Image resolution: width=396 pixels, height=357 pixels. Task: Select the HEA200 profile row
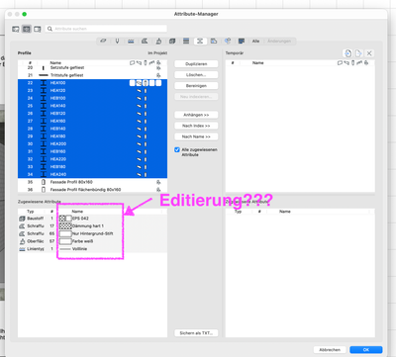point(92,143)
